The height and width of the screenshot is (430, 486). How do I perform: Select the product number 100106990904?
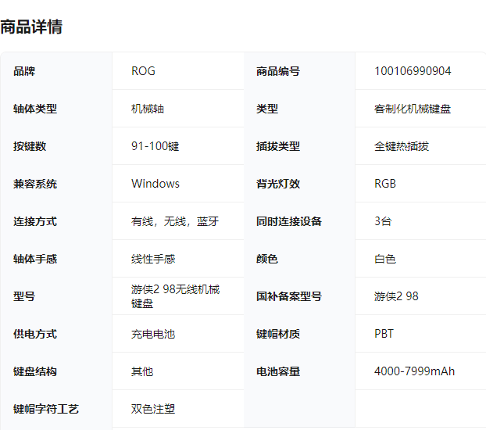(x=413, y=71)
